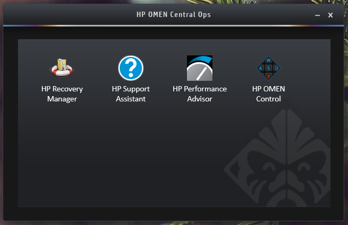This screenshot has height=225, width=348.
Task: Click the D key on OMEN Control icon
Action: (275, 68)
